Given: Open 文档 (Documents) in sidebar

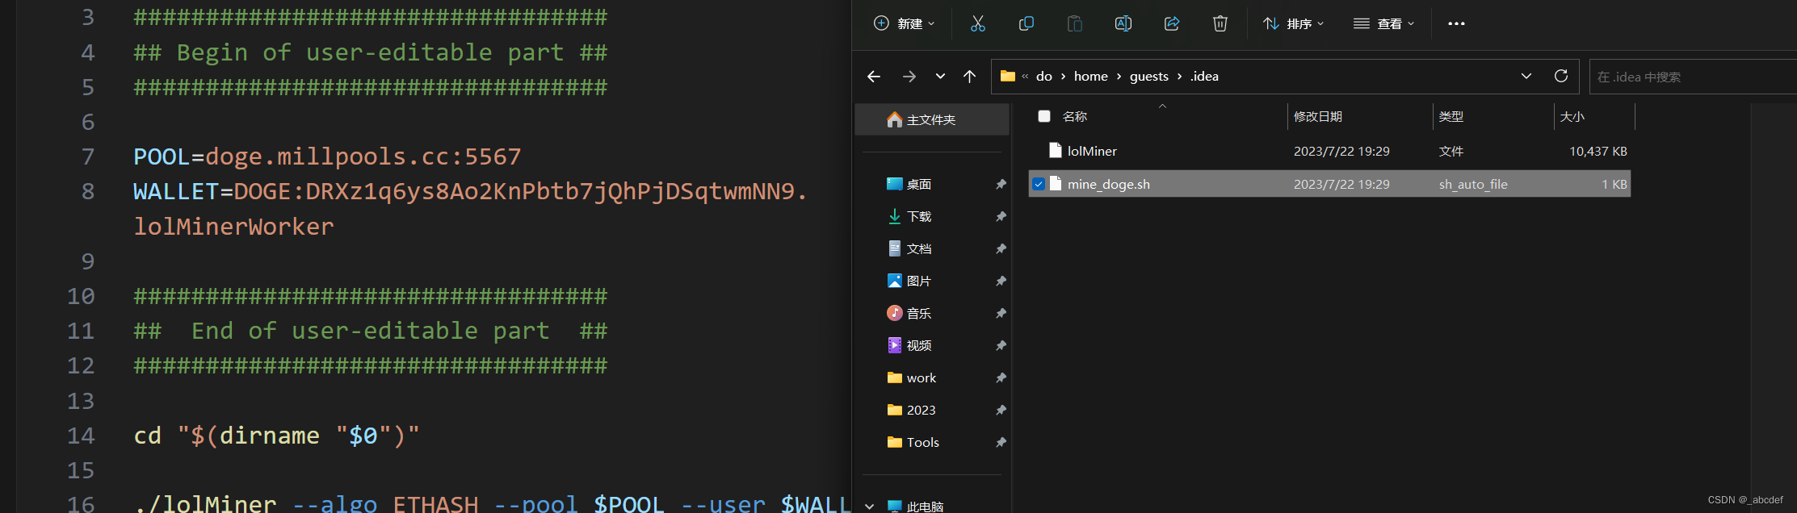Looking at the screenshot, I should (919, 248).
